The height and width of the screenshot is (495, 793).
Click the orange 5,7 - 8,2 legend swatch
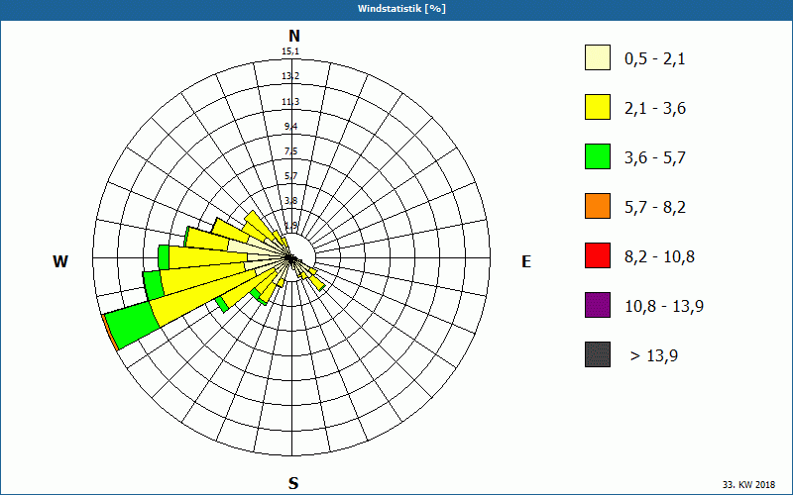pyautogui.click(x=598, y=206)
